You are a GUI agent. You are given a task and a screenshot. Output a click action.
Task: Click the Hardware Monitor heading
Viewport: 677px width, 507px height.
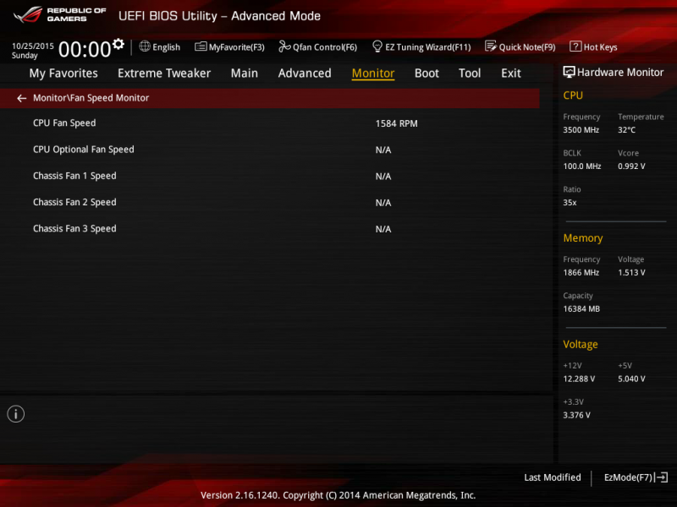pyautogui.click(x=620, y=73)
